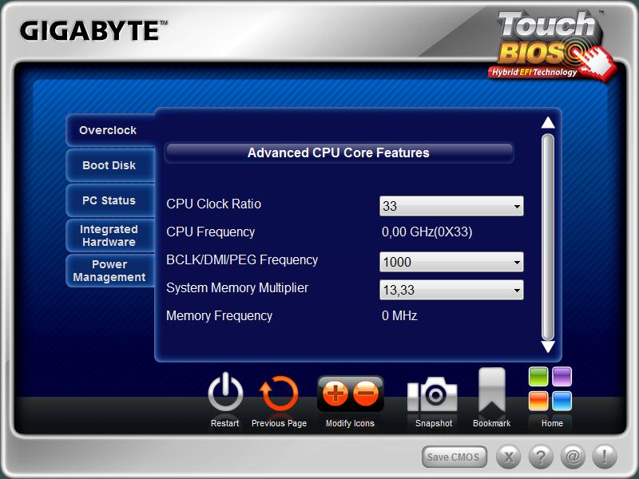Image resolution: width=639 pixels, height=479 pixels.
Task: Open help with the question mark button
Action: [x=541, y=457]
